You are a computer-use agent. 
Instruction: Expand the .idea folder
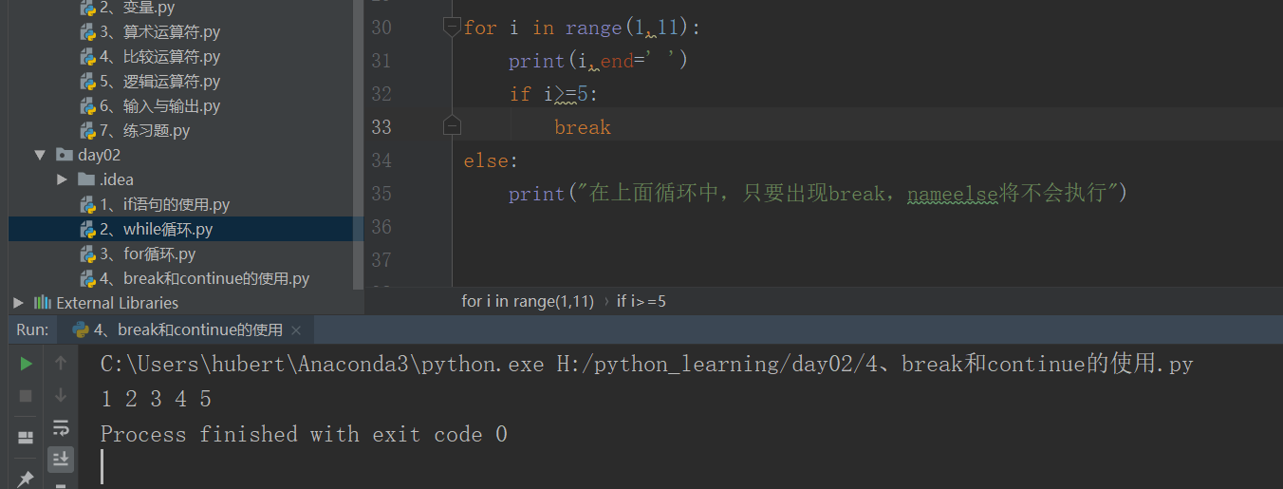(62, 179)
